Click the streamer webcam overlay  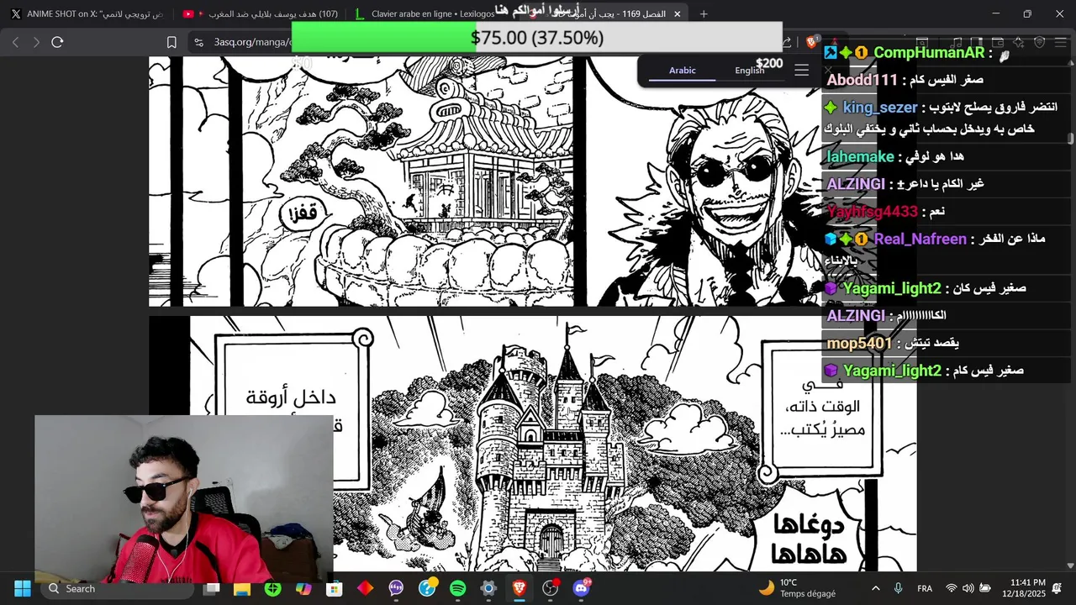[x=183, y=499]
